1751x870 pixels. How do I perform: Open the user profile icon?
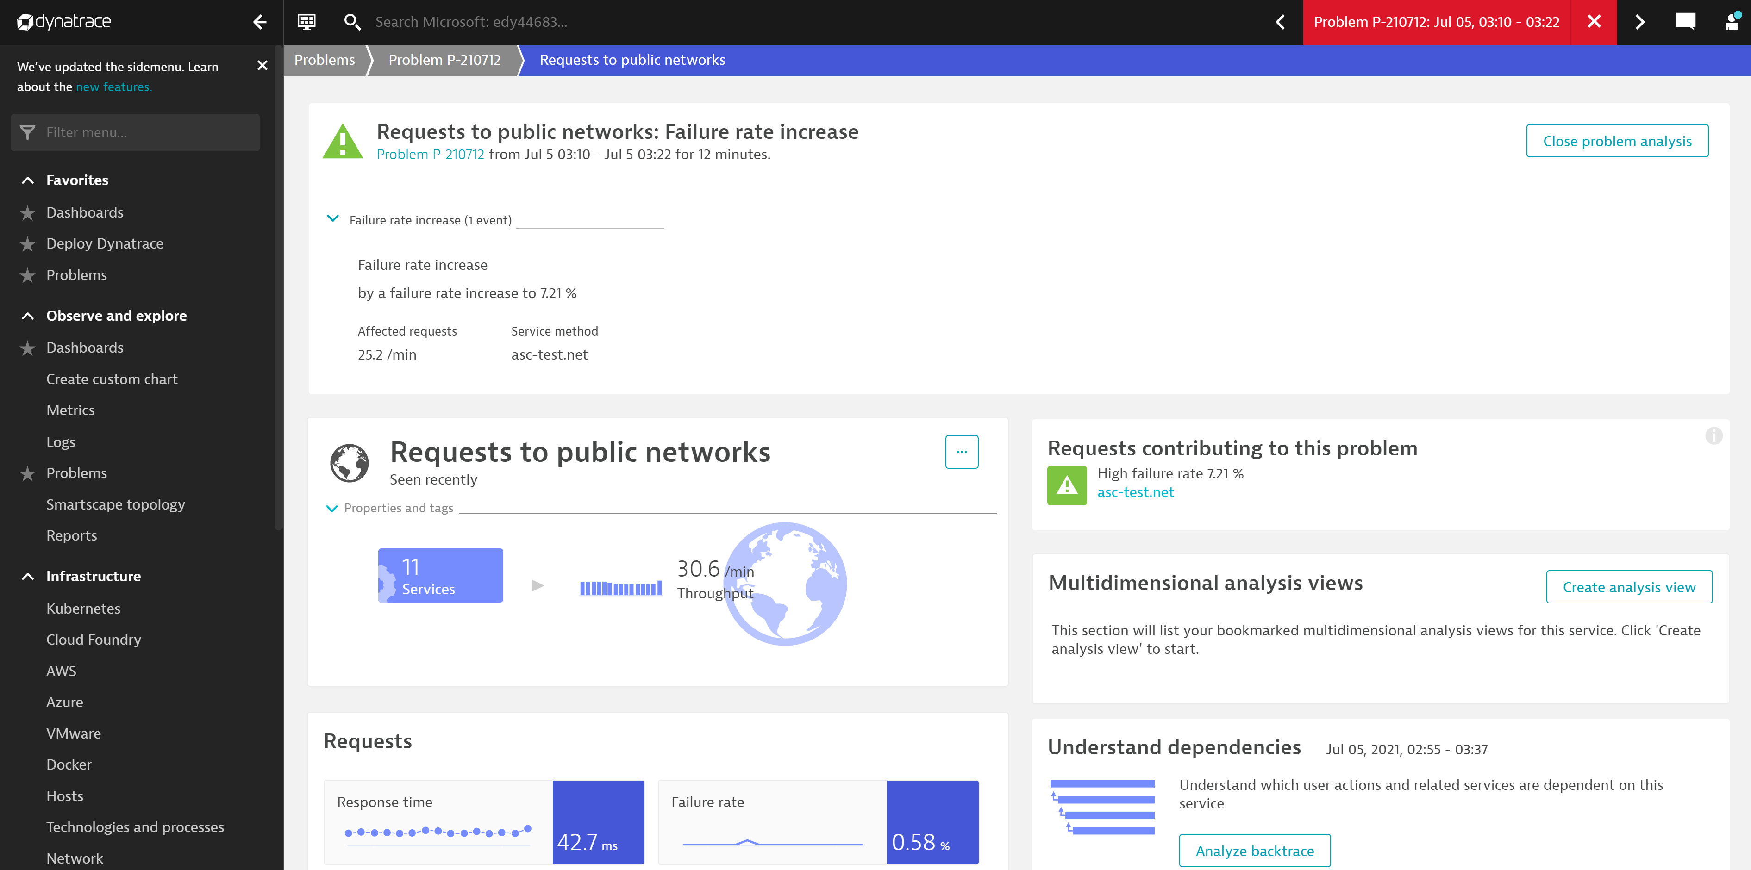click(x=1731, y=22)
